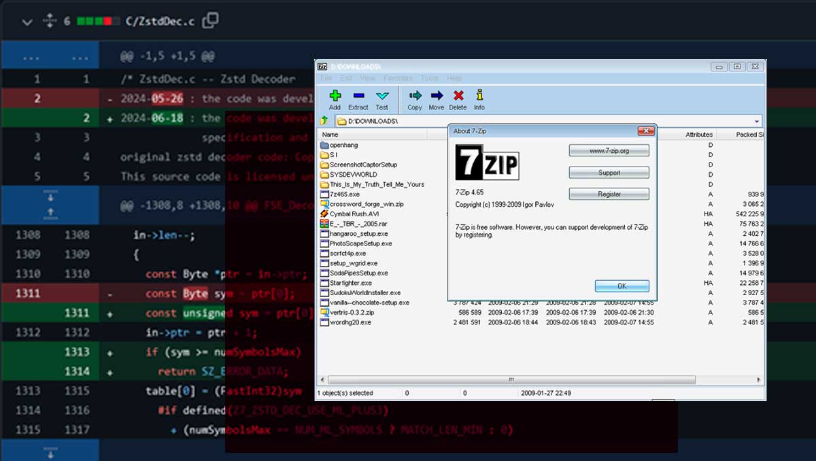Click the Register button in About dialog
816x461 pixels.
pos(609,194)
